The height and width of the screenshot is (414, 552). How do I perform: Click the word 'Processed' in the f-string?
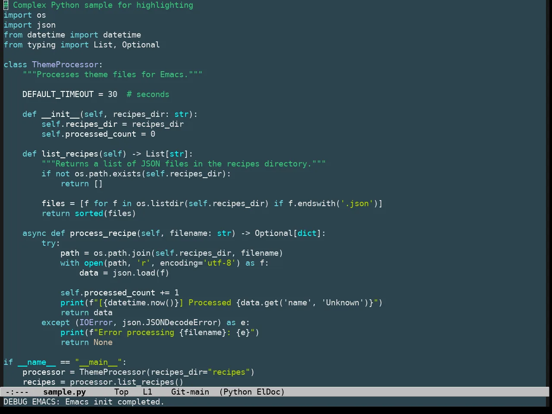(x=210, y=303)
